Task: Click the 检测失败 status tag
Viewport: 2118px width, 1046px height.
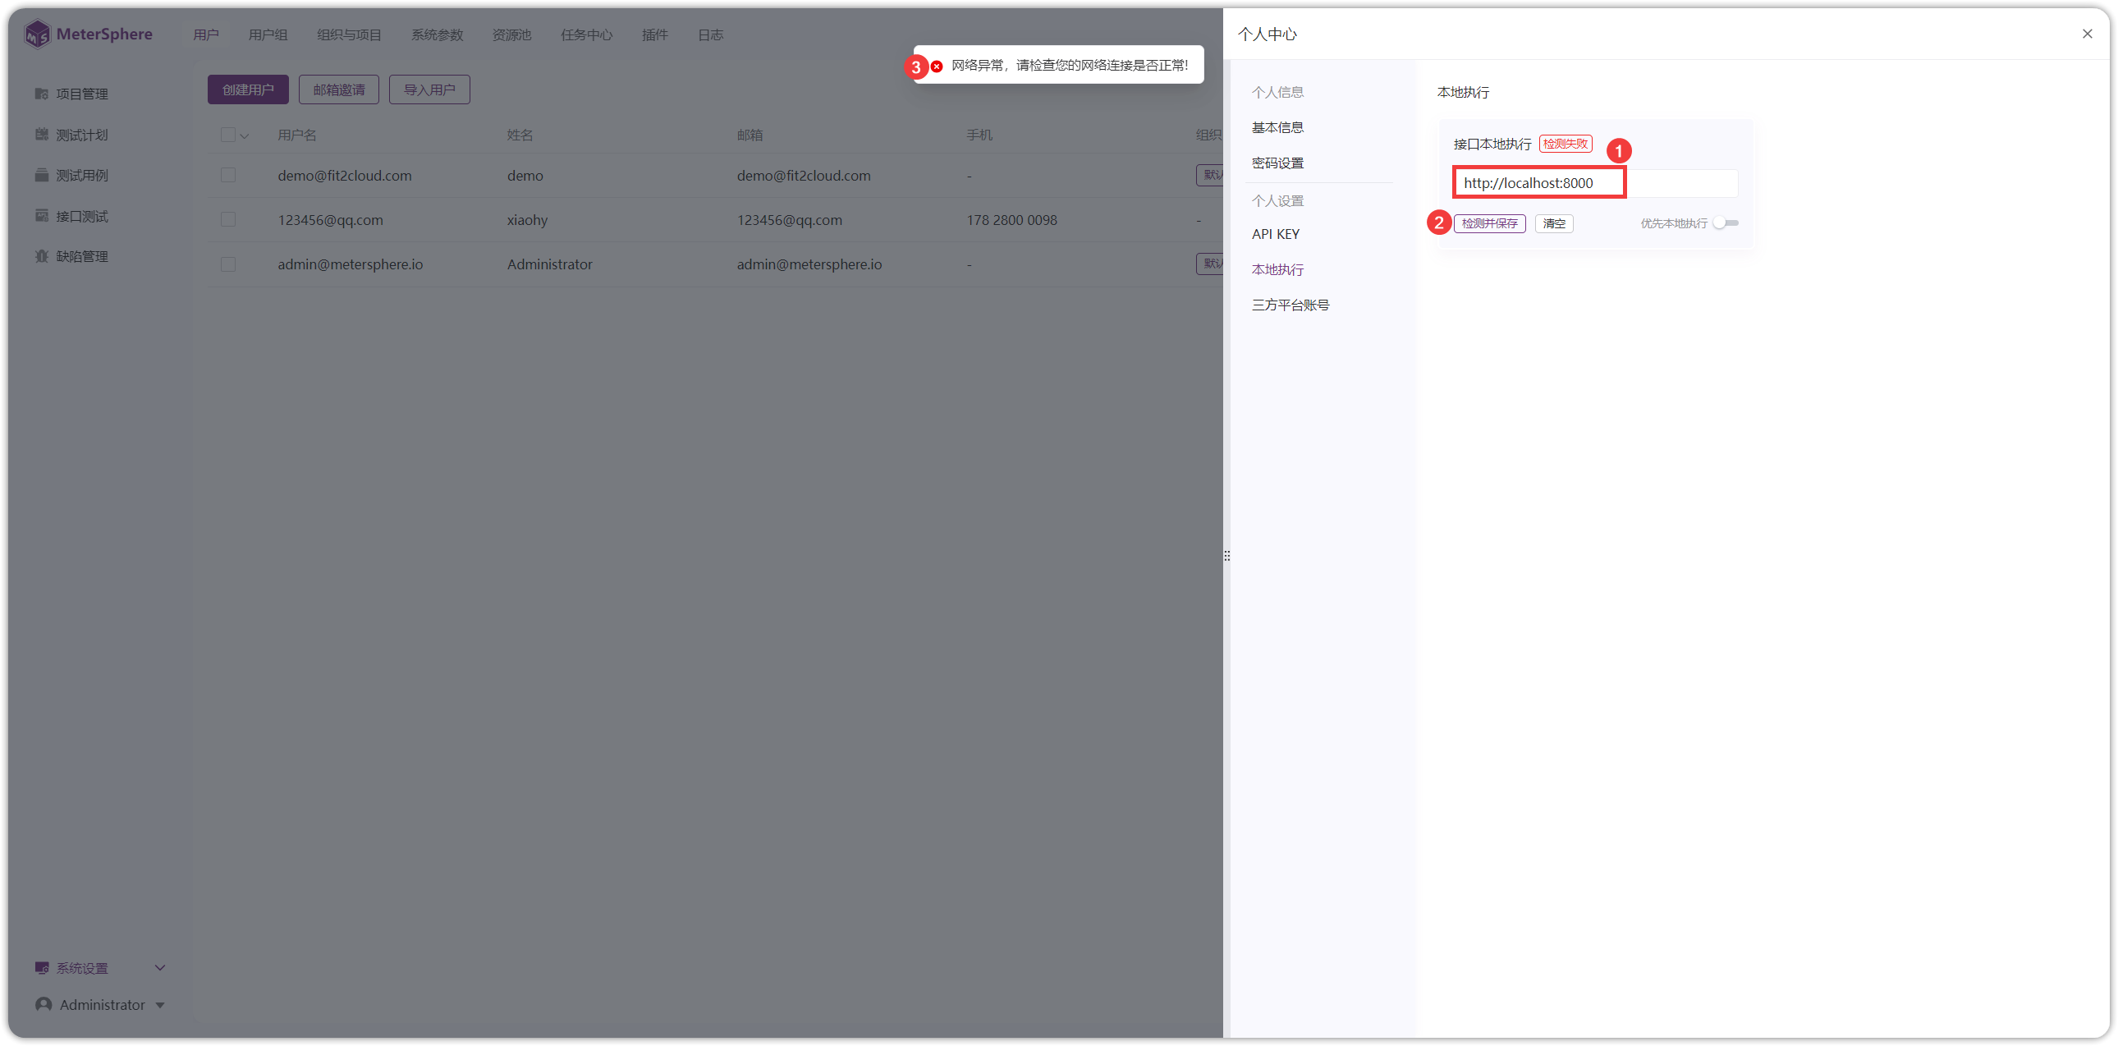Action: tap(1566, 144)
